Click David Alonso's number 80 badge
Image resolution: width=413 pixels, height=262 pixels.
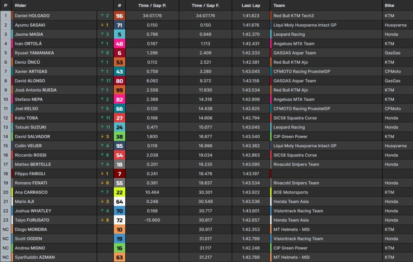[119, 81]
